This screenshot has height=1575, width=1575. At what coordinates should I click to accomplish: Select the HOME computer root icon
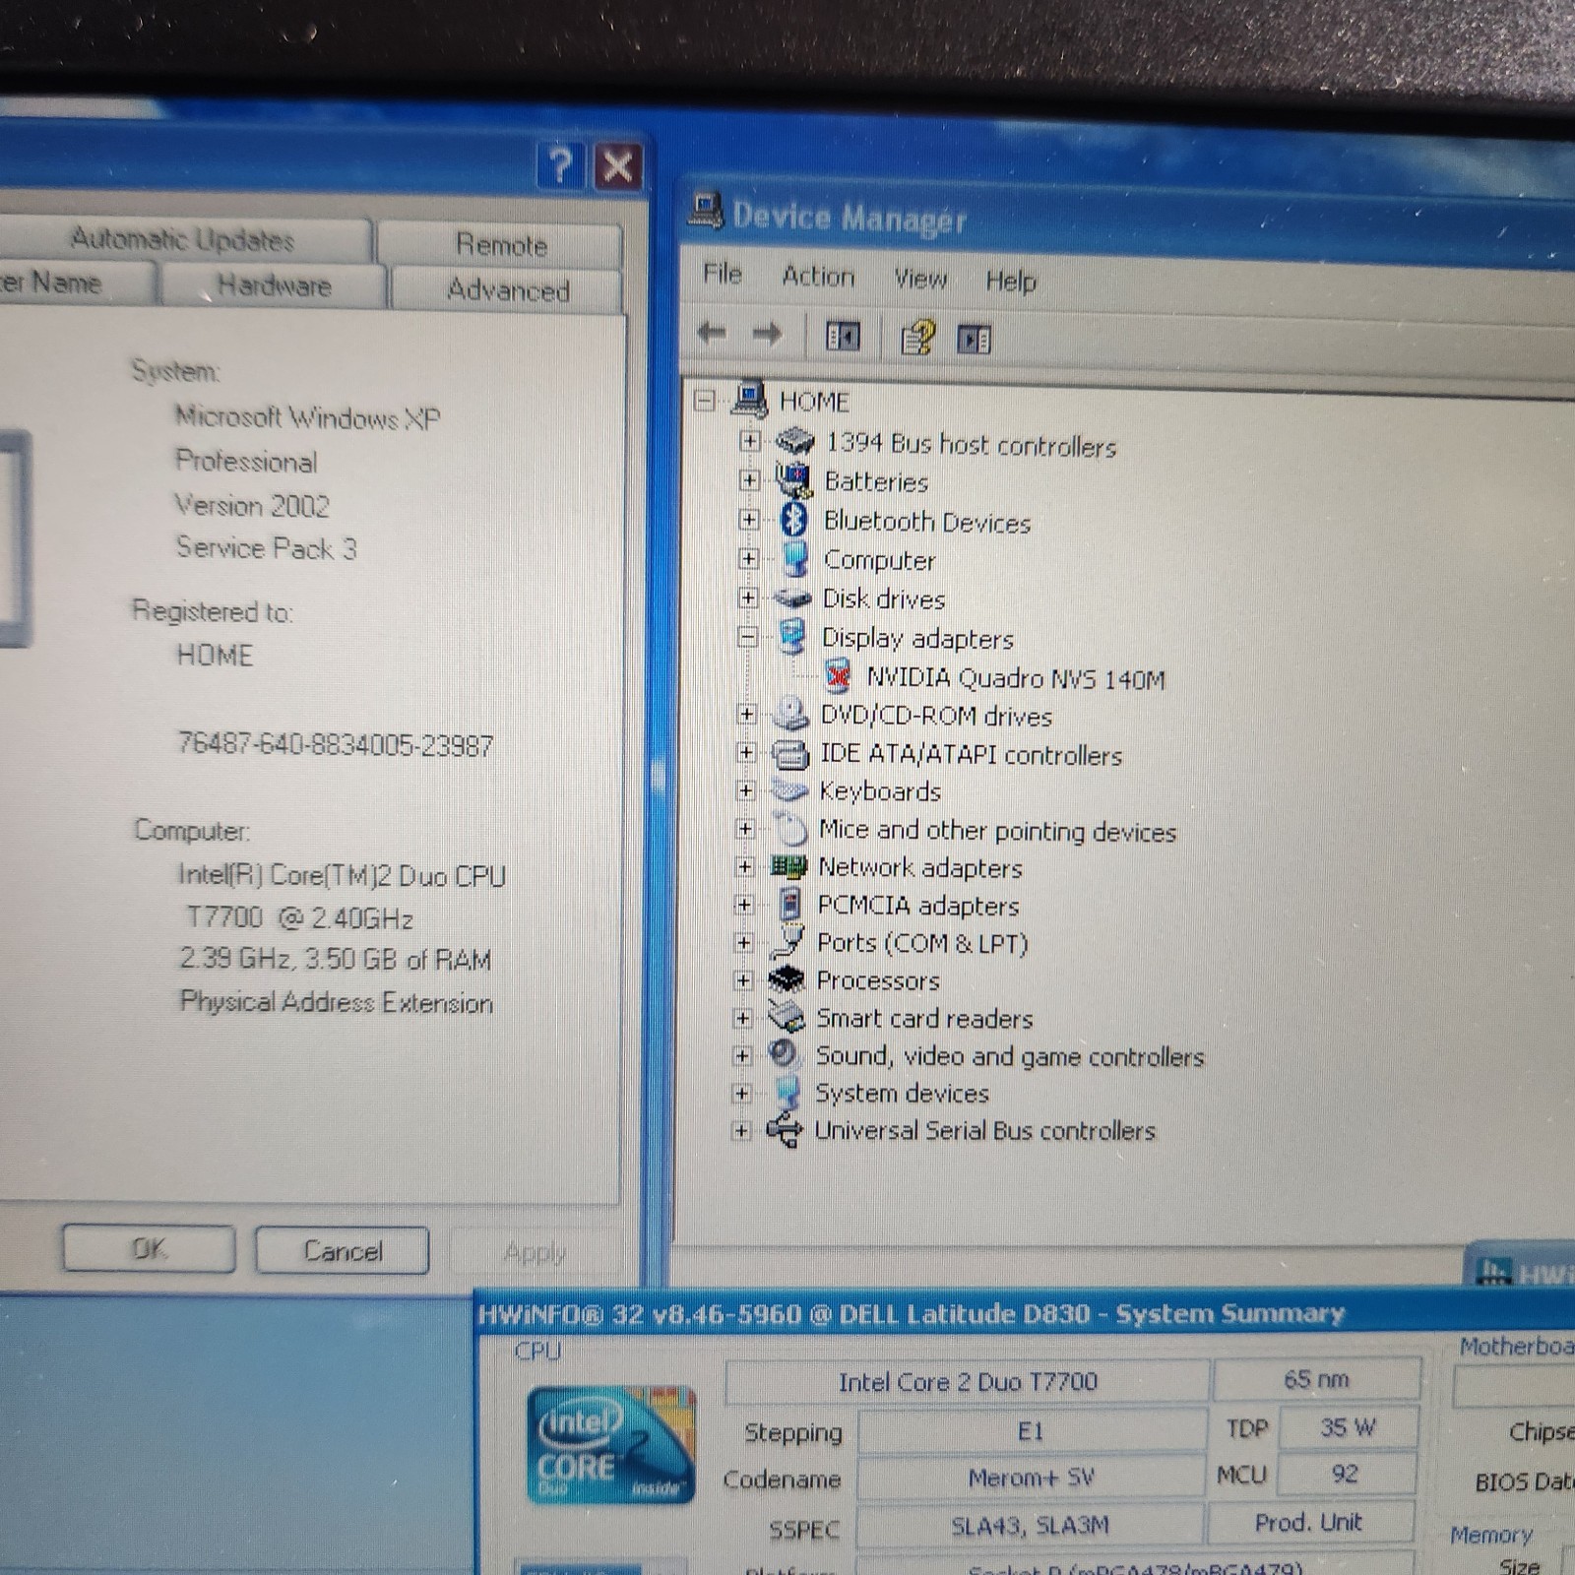(750, 400)
